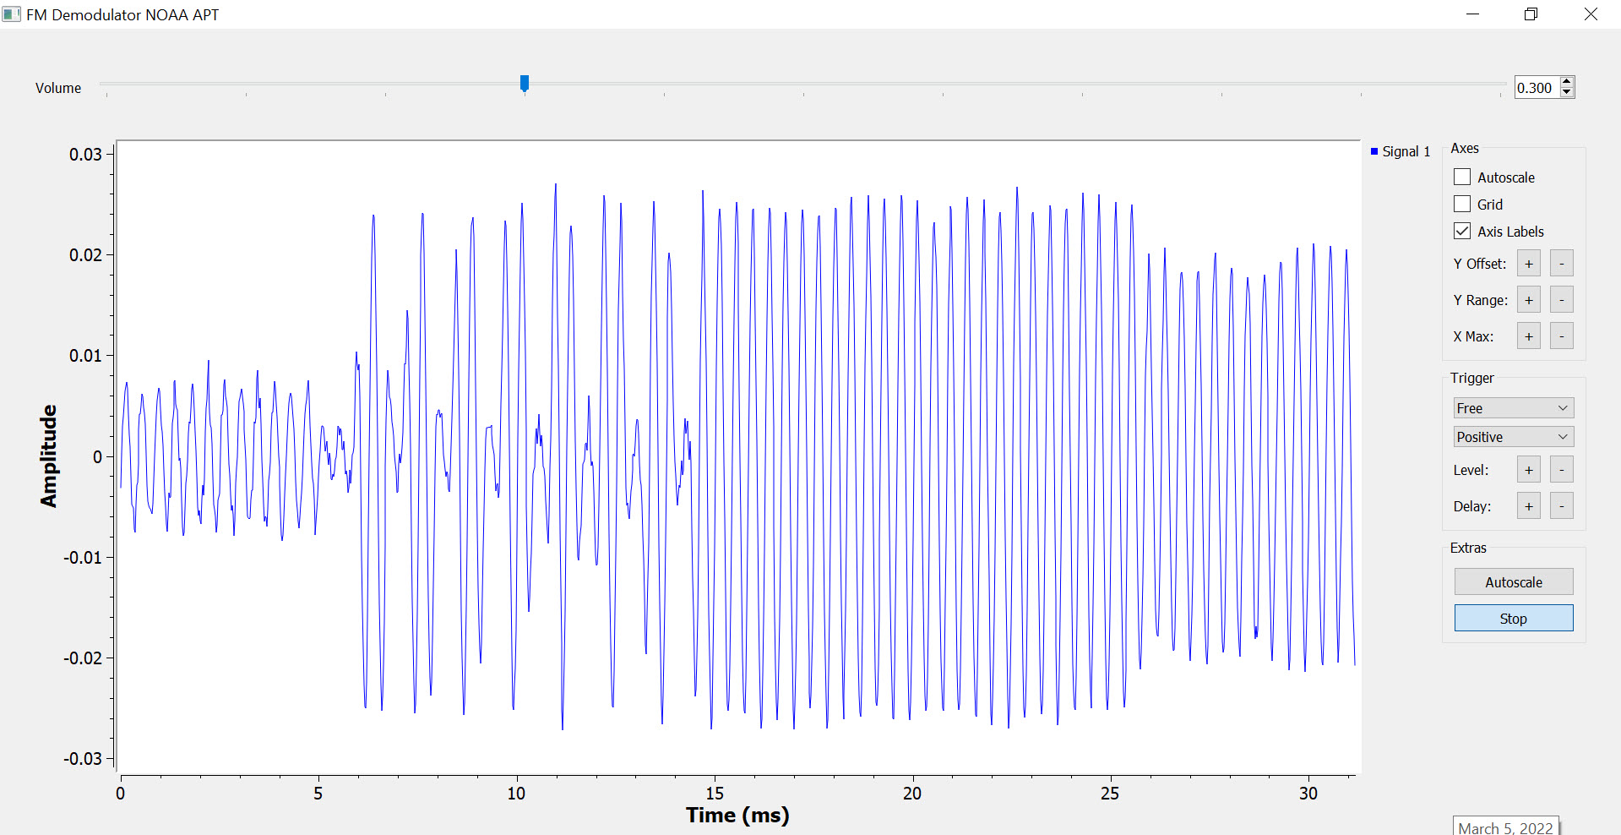Click the Volume value input field
1621x835 pixels.
1536,88
